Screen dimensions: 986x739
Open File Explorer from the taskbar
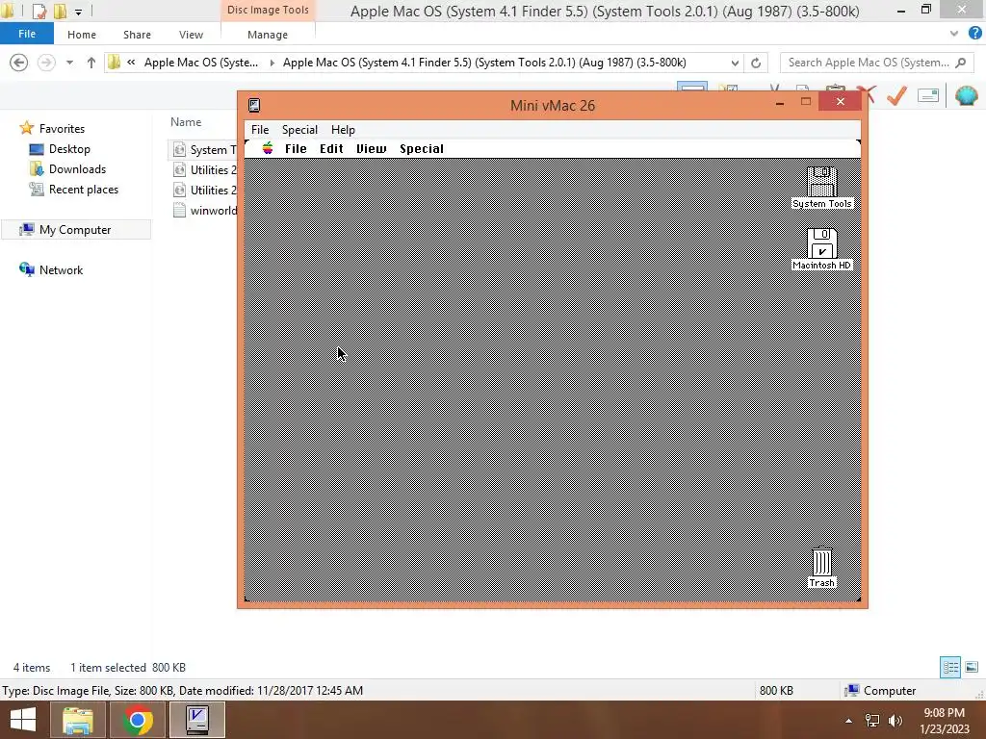(x=78, y=720)
